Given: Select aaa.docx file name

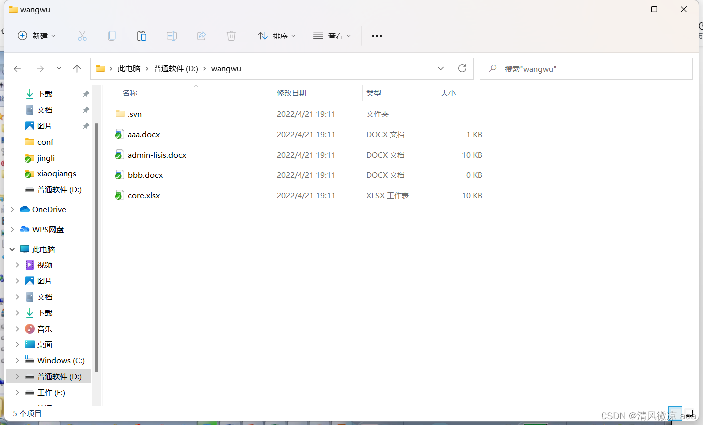Looking at the screenshot, I should [144, 134].
